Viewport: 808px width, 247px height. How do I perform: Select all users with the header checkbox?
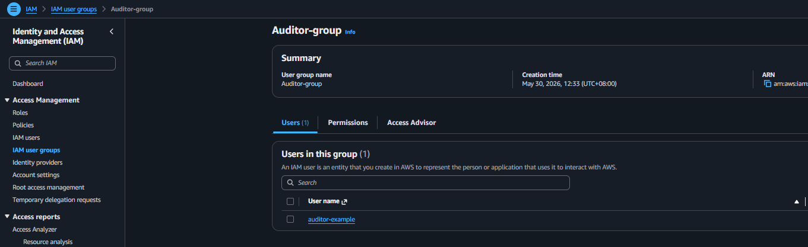(290, 201)
